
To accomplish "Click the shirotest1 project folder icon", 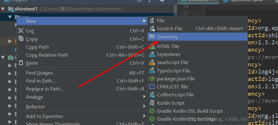I will click(11, 9).
